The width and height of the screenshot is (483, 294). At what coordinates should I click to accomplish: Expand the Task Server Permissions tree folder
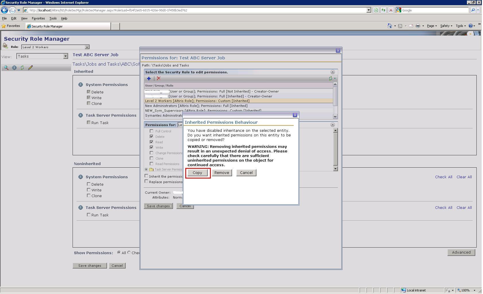coord(146,169)
